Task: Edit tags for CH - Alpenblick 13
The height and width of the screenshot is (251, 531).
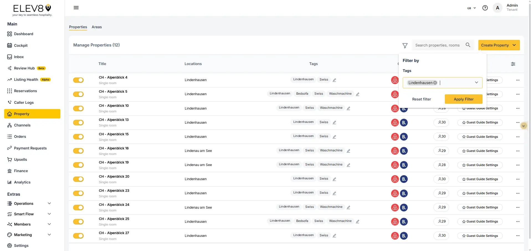Action: 334,122
